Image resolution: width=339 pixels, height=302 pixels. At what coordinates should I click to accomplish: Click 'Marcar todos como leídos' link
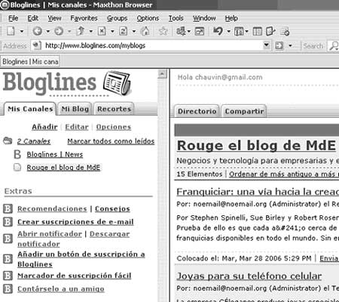[x=111, y=141]
